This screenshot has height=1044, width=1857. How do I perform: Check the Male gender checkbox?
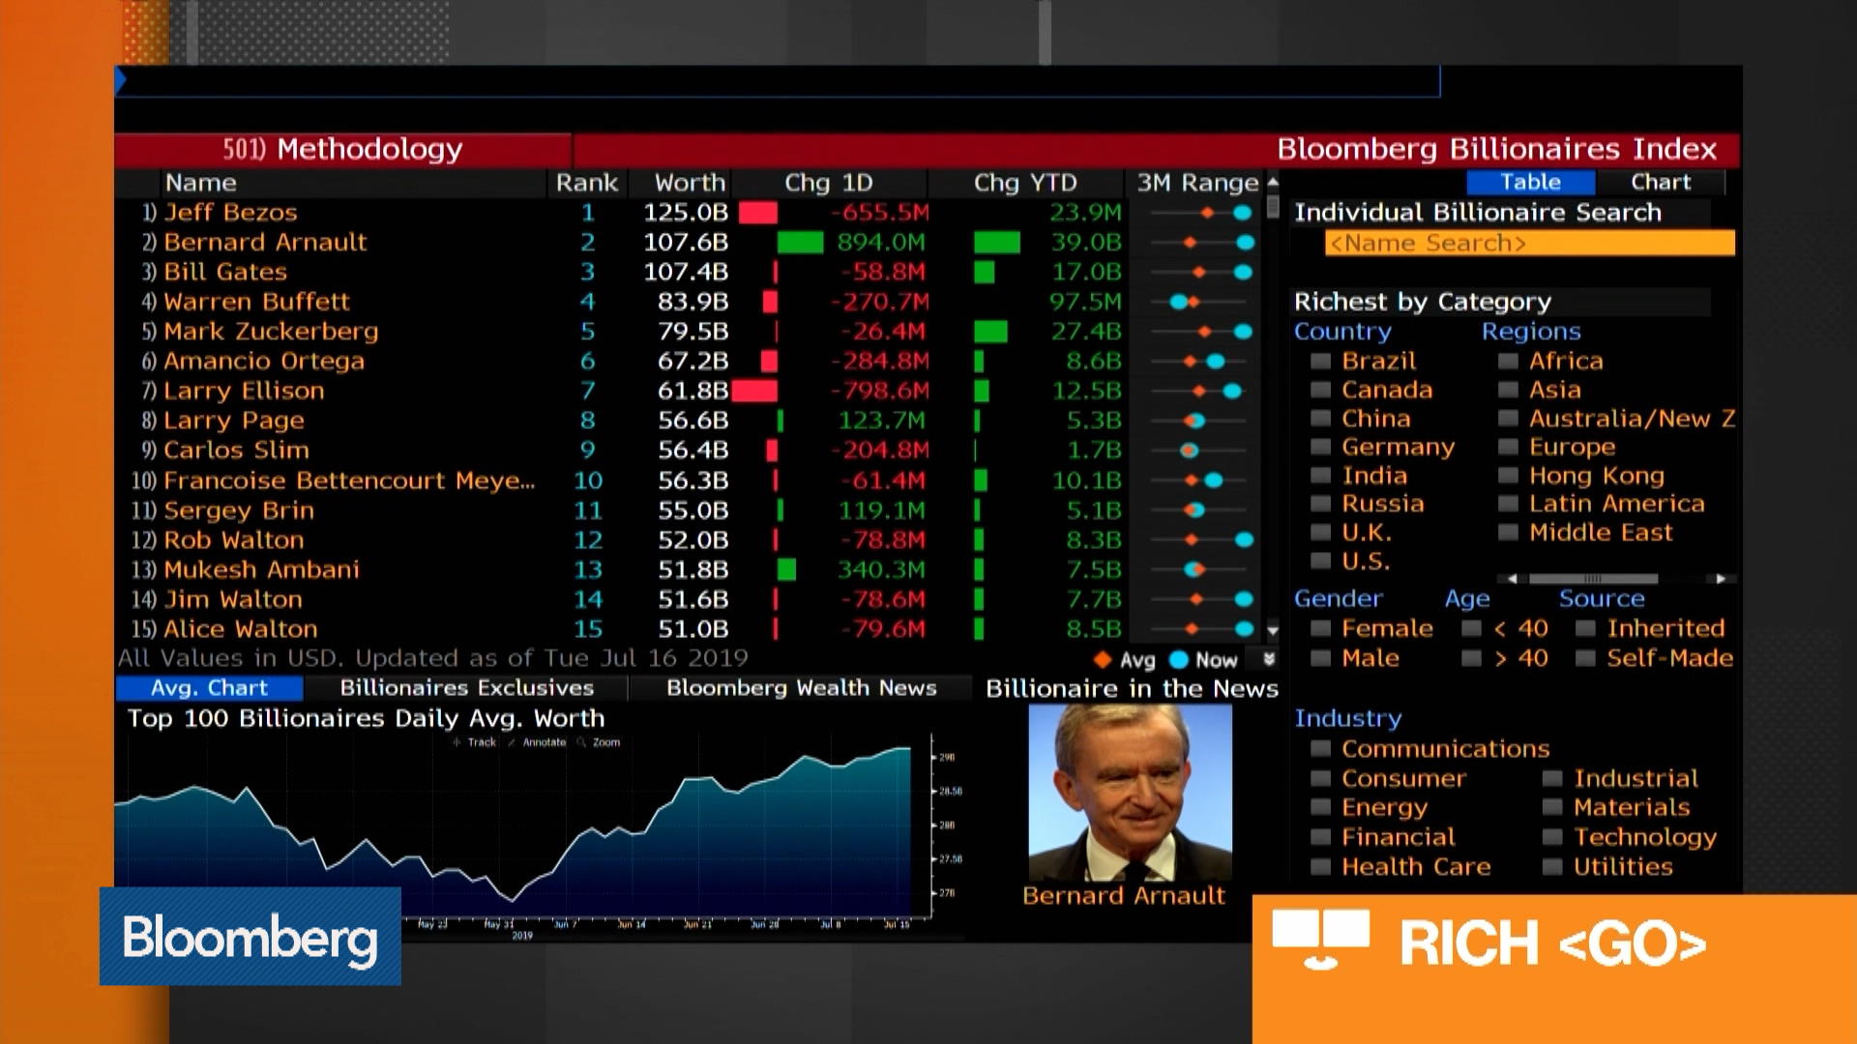pyautogui.click(x=1320, y=659)
